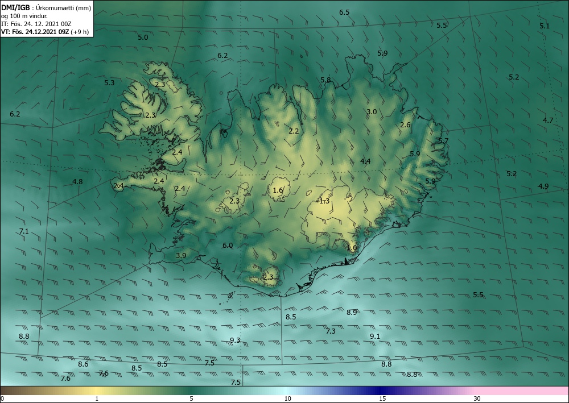
Task: Click the map value 4.9
Action: pos(543,186)
